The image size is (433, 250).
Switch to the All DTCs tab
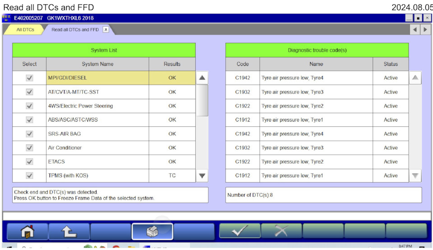(x=25, y=30)
